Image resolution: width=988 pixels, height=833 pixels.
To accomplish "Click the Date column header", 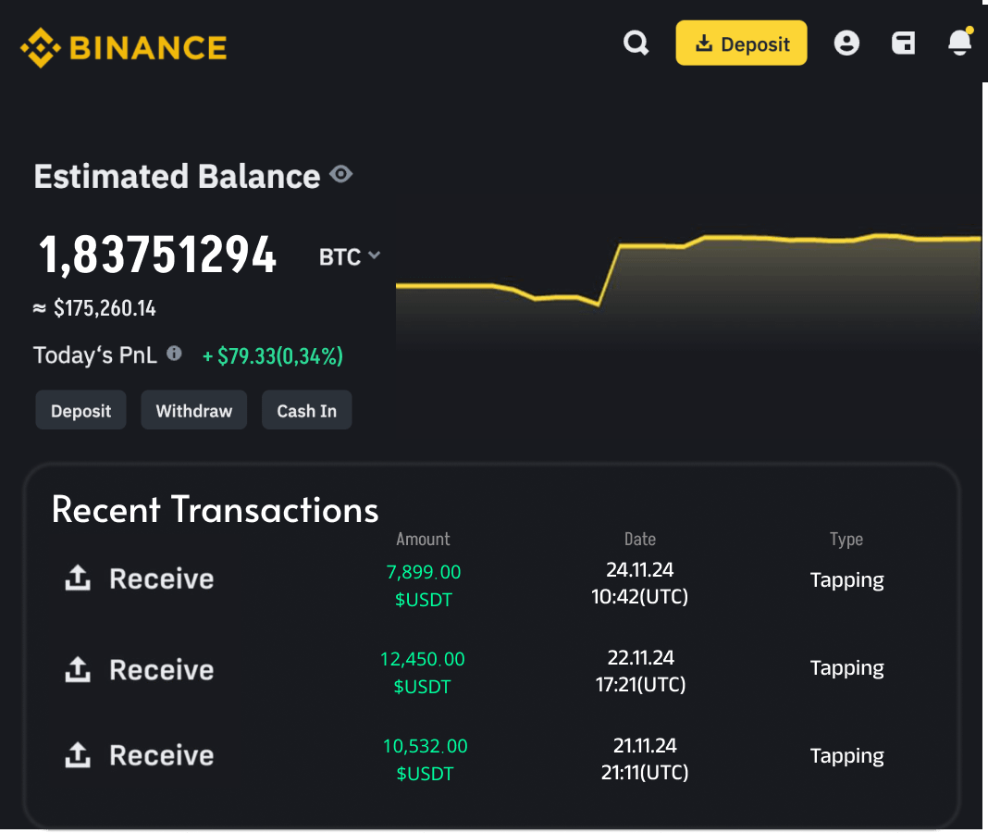I will [x=639, y=540].
